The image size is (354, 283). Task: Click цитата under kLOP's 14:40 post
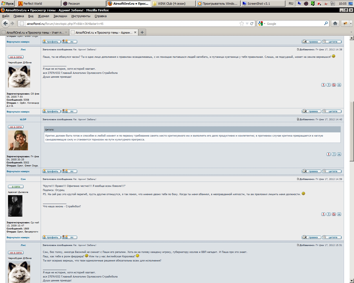pos(332,171)
